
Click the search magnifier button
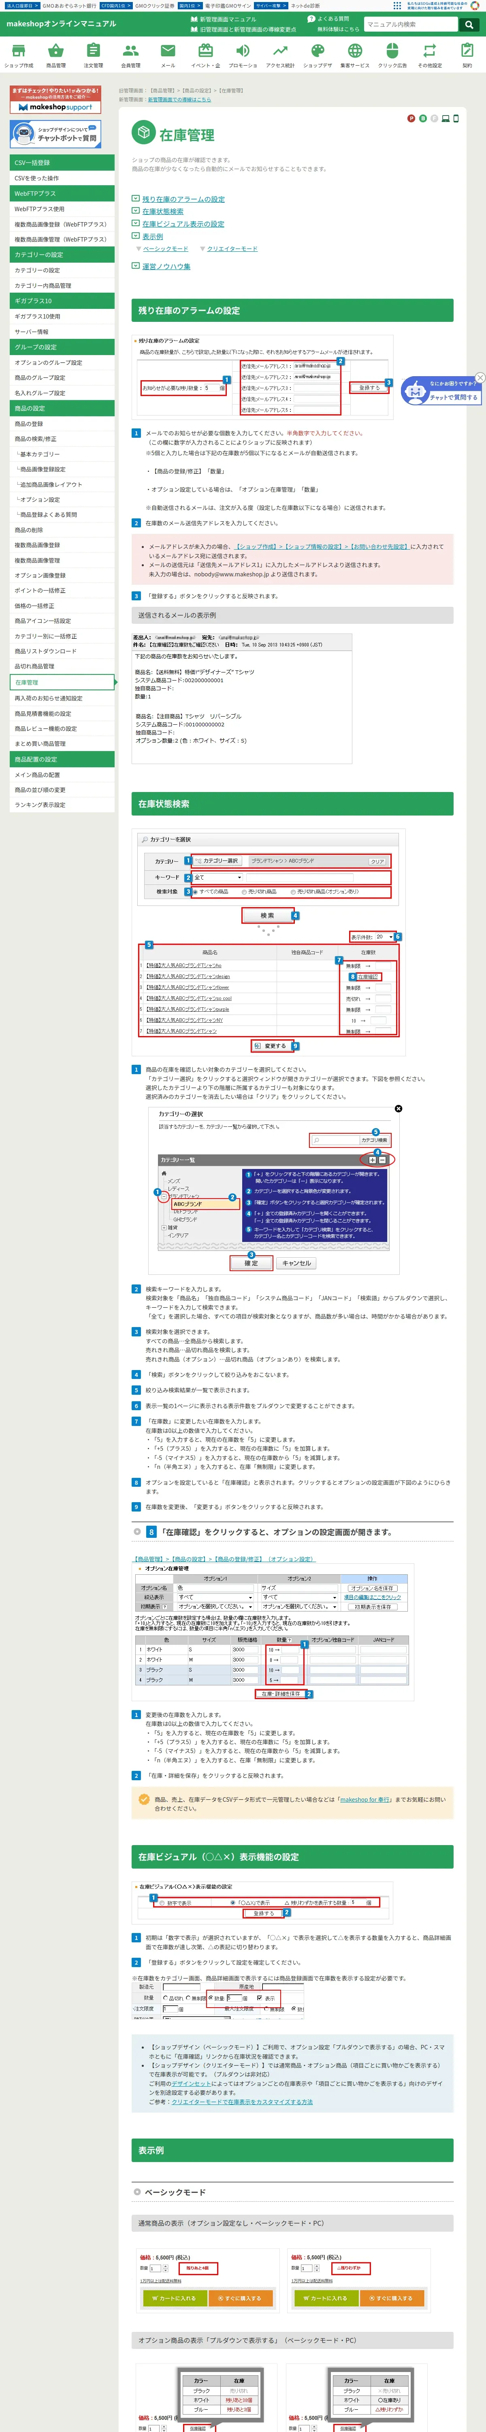(x=468, y=25)
